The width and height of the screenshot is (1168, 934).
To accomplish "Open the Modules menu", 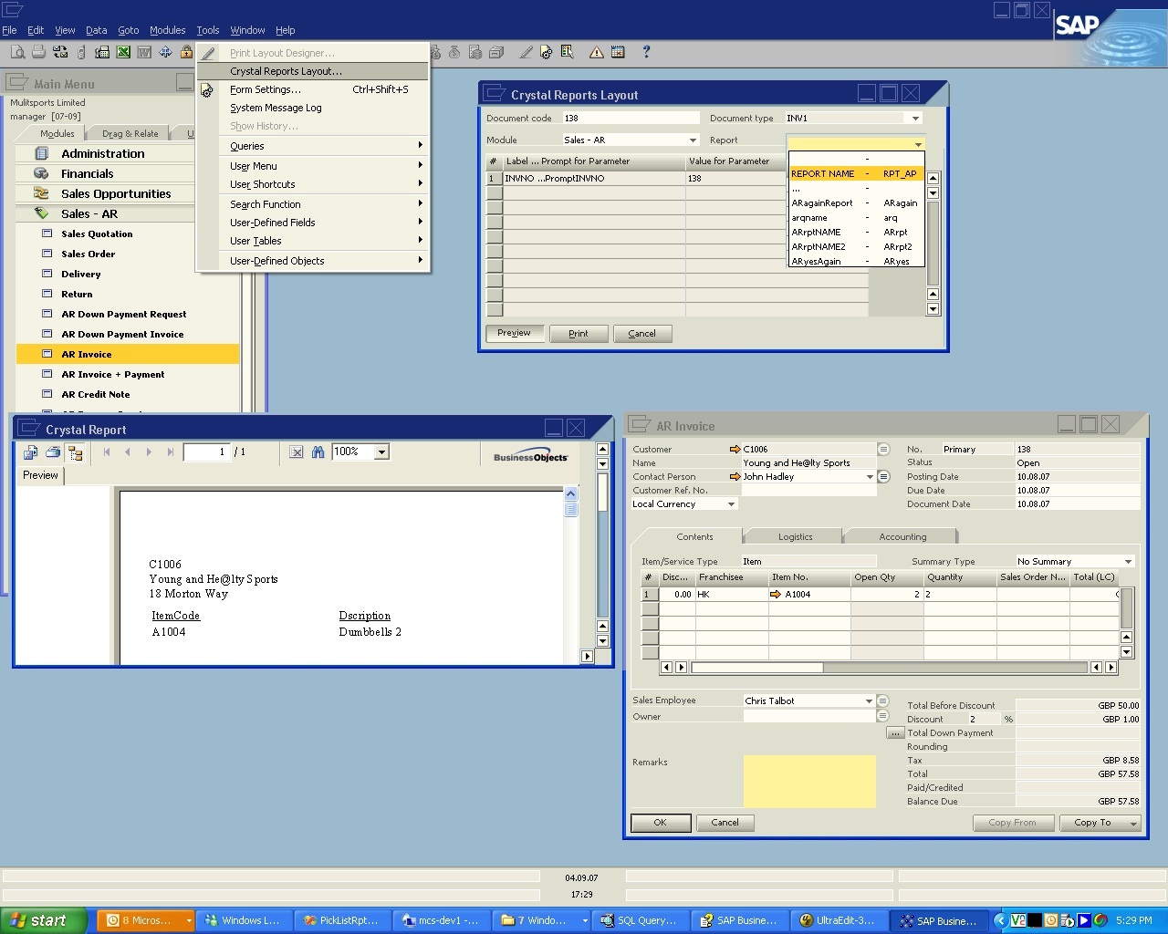I will pos(167,30).
